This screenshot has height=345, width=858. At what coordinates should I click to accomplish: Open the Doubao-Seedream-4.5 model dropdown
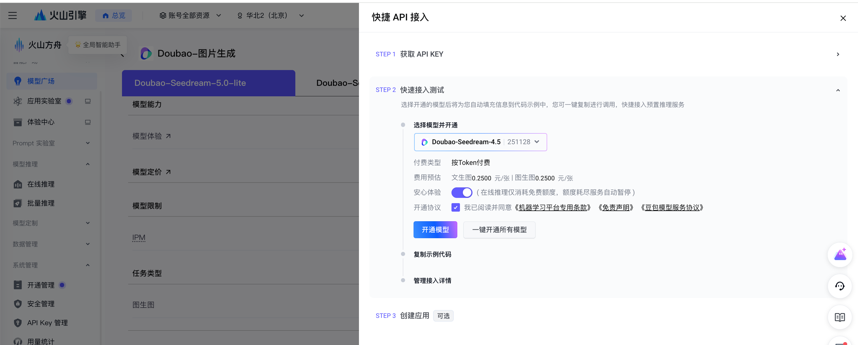coord(480,142)
